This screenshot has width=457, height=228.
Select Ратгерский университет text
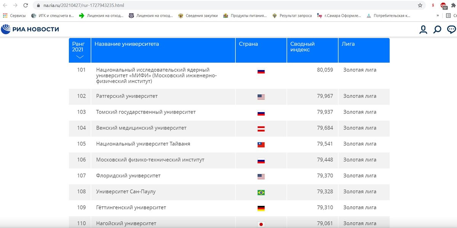pos(127,96)
